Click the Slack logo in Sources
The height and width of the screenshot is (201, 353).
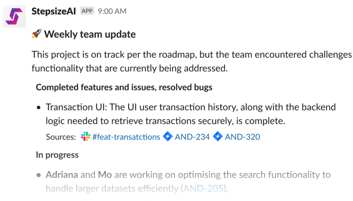pyautogui.click(x=85, y=137)
